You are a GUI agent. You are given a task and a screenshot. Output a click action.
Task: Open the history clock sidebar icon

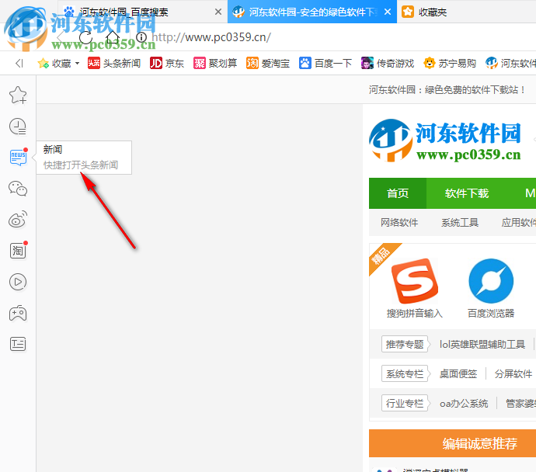(18, 127)
